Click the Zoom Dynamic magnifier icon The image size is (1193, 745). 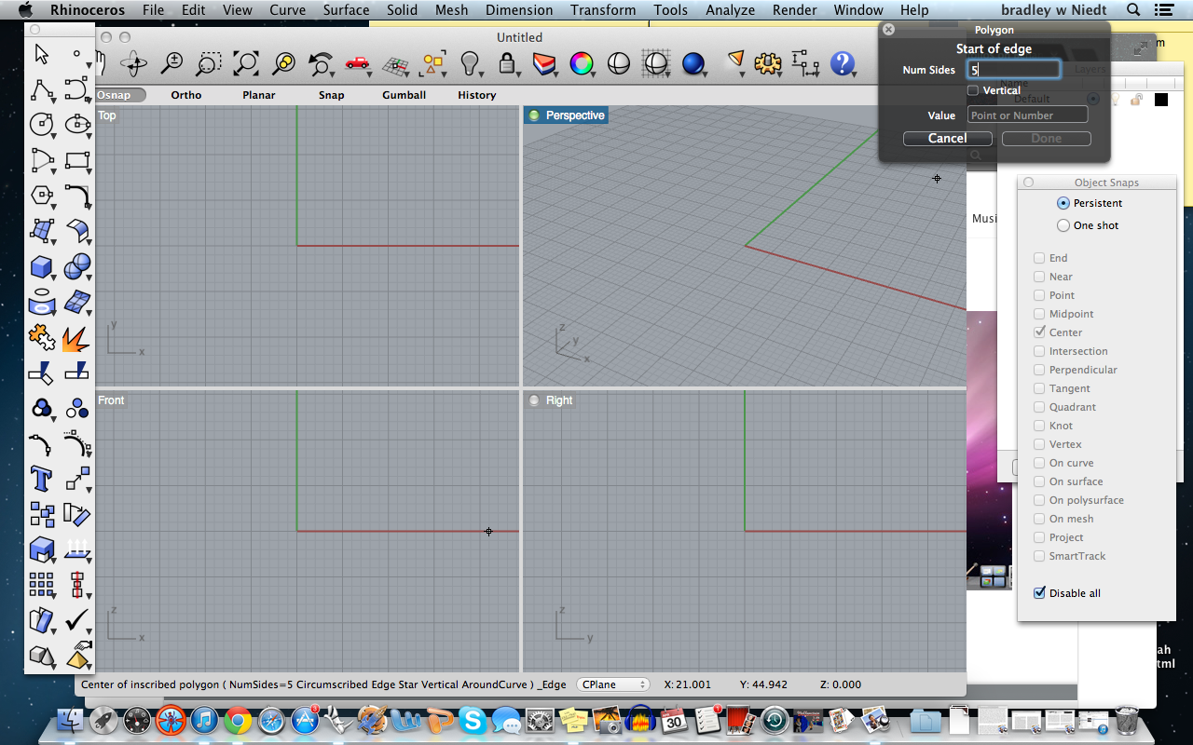click(x=171, y=63)
